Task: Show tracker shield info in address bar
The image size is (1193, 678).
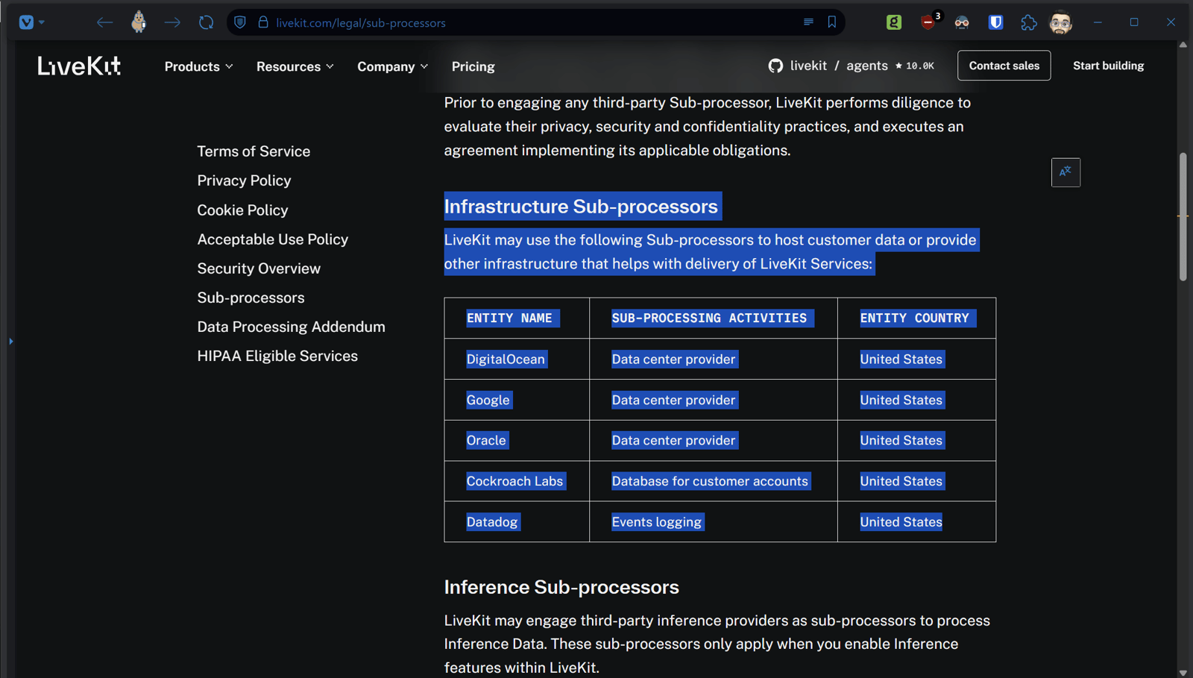Action: coord(240,22)
